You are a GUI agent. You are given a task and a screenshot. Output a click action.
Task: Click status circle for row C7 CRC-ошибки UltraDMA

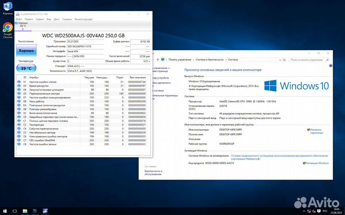19,140
